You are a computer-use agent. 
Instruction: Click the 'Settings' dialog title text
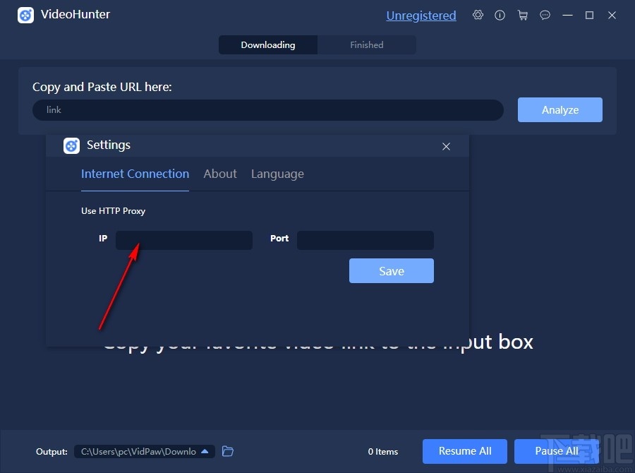109,145
